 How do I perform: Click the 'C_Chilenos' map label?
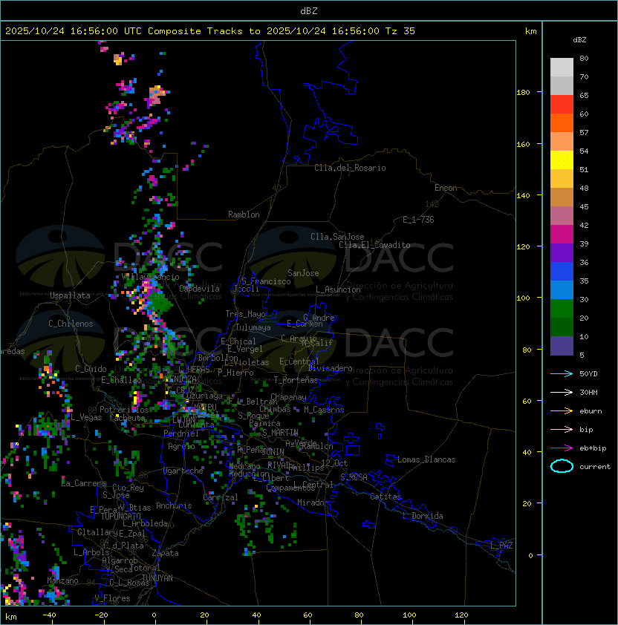coord(71,324)
